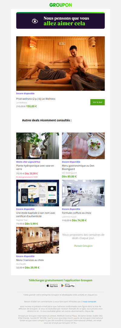Open the hydroponic plant vase image
Image resolution: width=121 pixels, height=328 pixels.
click(x=38, y=146)
